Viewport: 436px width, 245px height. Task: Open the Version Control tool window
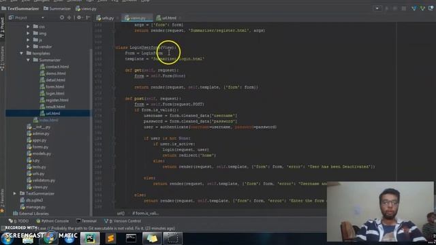click(123, 221)
